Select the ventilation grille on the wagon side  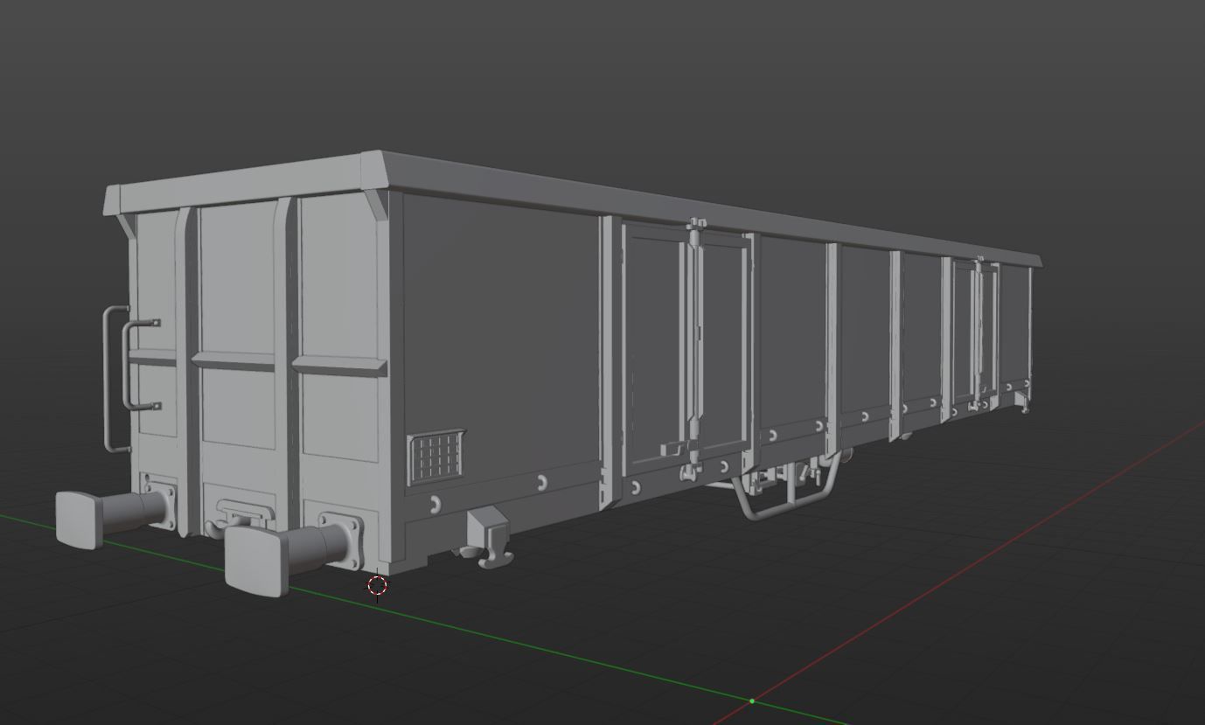437,457
